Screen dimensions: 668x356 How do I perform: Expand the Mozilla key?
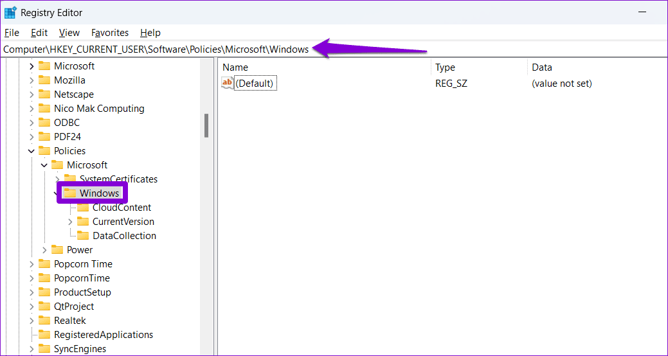coord(31,80)
